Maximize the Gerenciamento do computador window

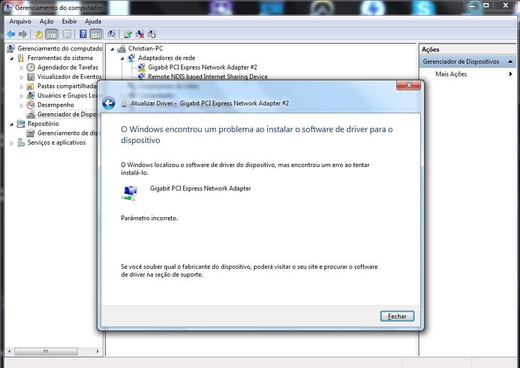point(486,6)
